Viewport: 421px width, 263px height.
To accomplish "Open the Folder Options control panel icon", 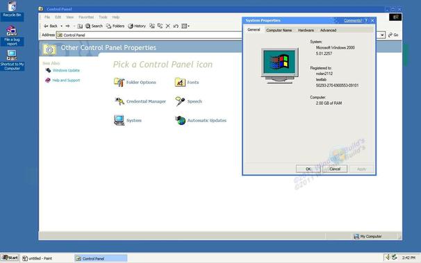I will (135, 83).
